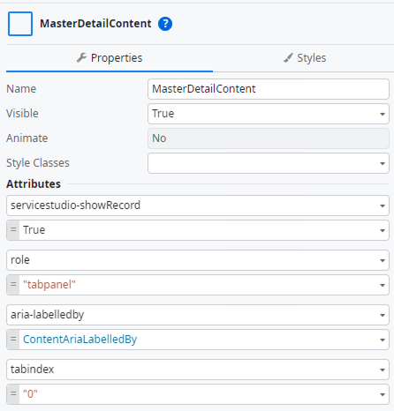
Task: Click the equals sign beside ContentAriaLabelledBy
Action: click(x=13, y=340)
